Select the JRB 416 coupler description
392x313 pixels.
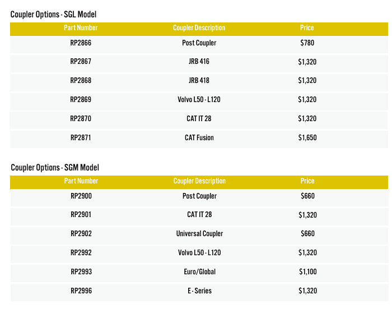point(199,62)
